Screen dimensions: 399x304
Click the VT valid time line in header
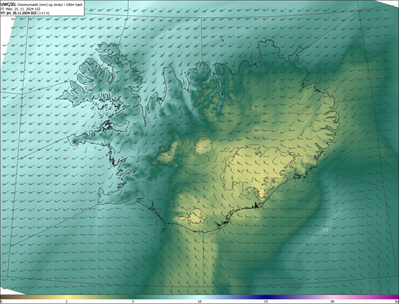coord(24,13)
